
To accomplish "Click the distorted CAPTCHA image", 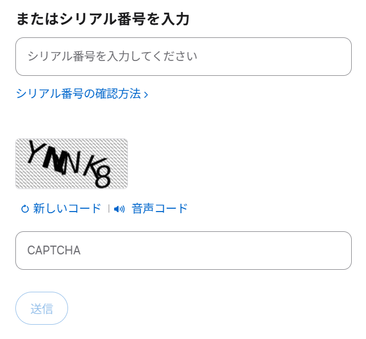I will [71, 163].
